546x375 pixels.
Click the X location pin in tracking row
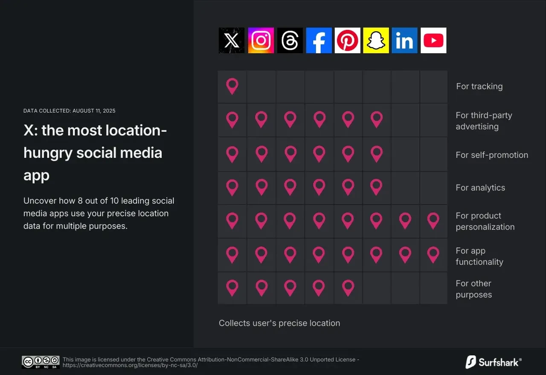point(232,87)
